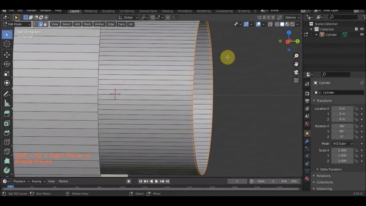Hide Collection in the outliner
This screenshot has width=366, height=206.
[361, 29]
